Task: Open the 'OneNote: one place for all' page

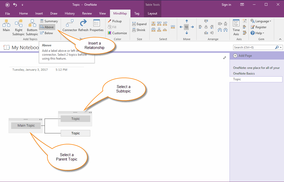Action: click(256, 68)
